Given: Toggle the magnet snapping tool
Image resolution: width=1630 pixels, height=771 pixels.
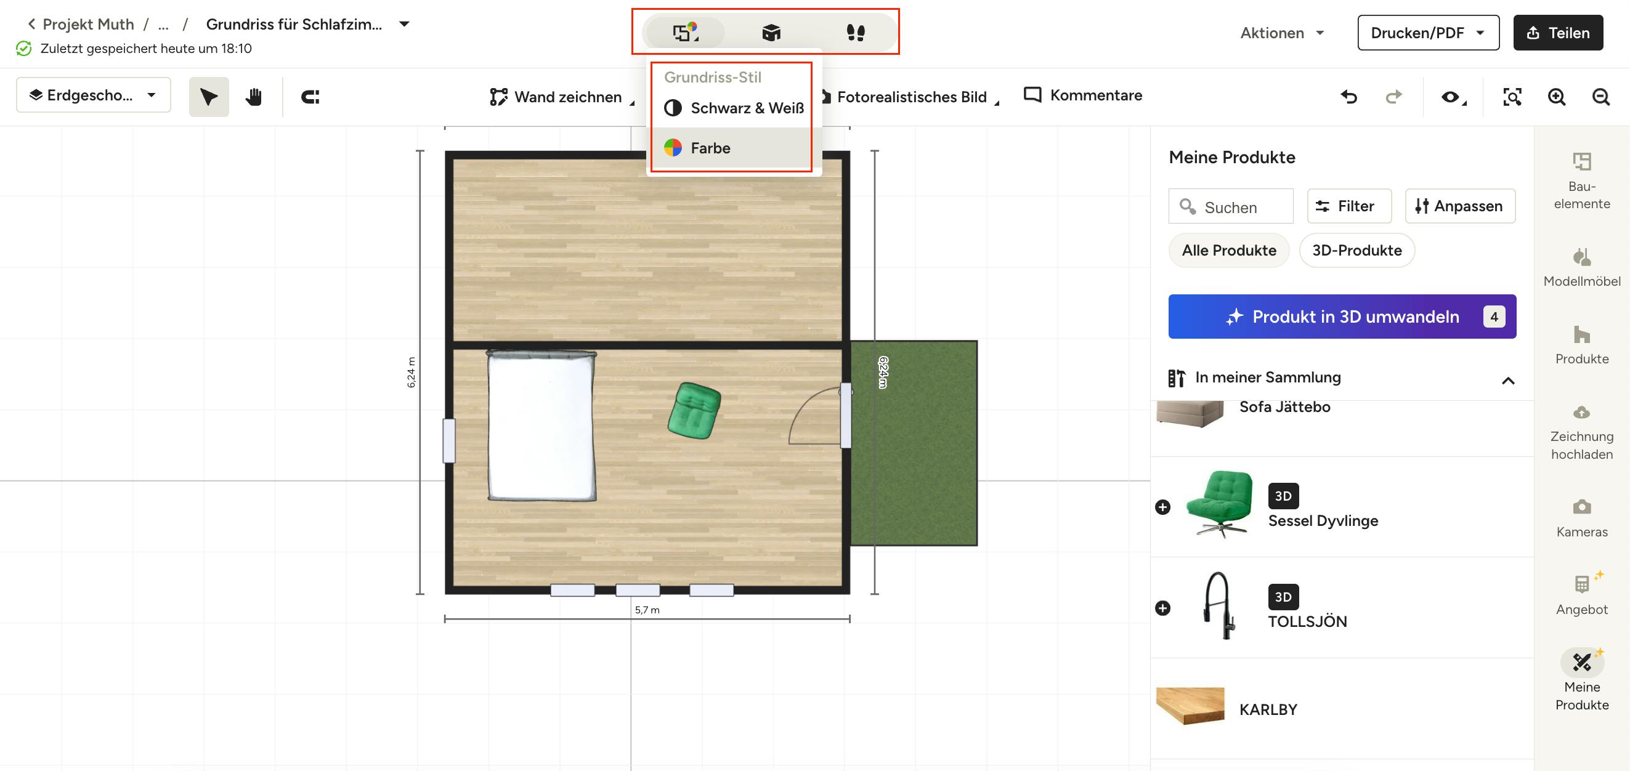Looking at the screenshot, I should (310, 97).
